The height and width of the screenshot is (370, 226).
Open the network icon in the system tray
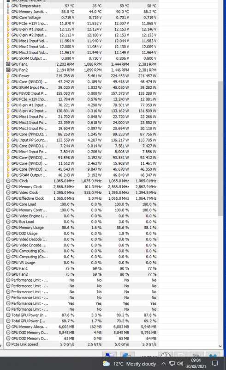coord(172,364)
